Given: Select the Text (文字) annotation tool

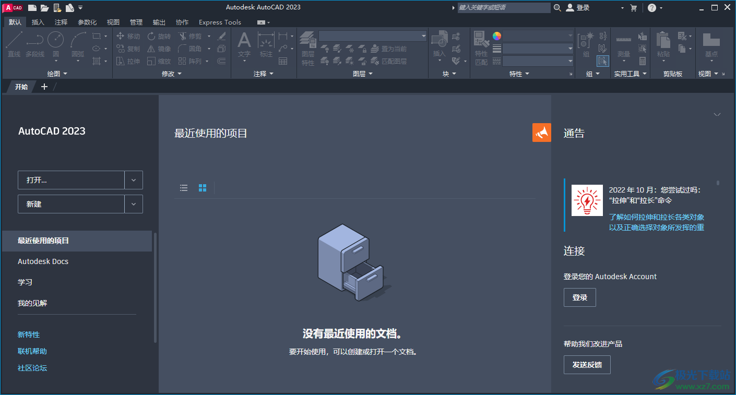Looking at the screenshot, I should point(244,44).
